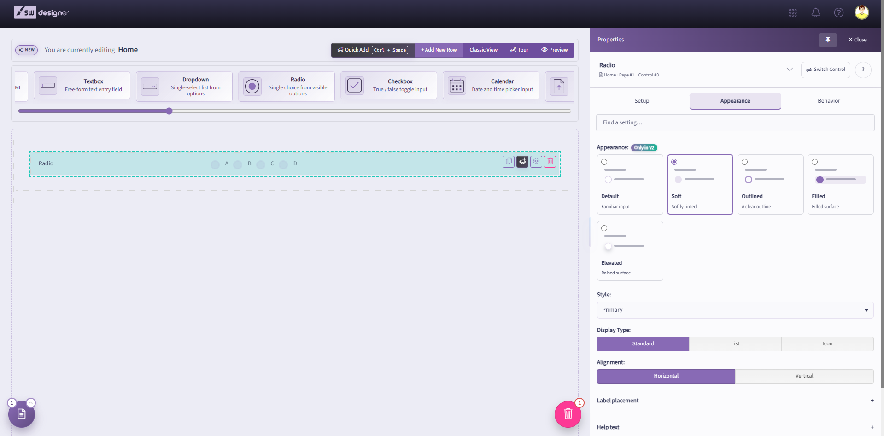Expand the Help text section
This screenshot has height=436, width=884.
[735, 427]
